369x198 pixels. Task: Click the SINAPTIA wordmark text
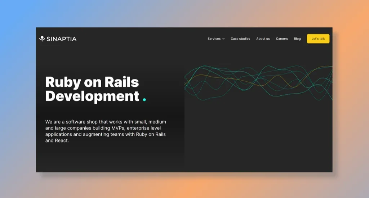(61, 39)
